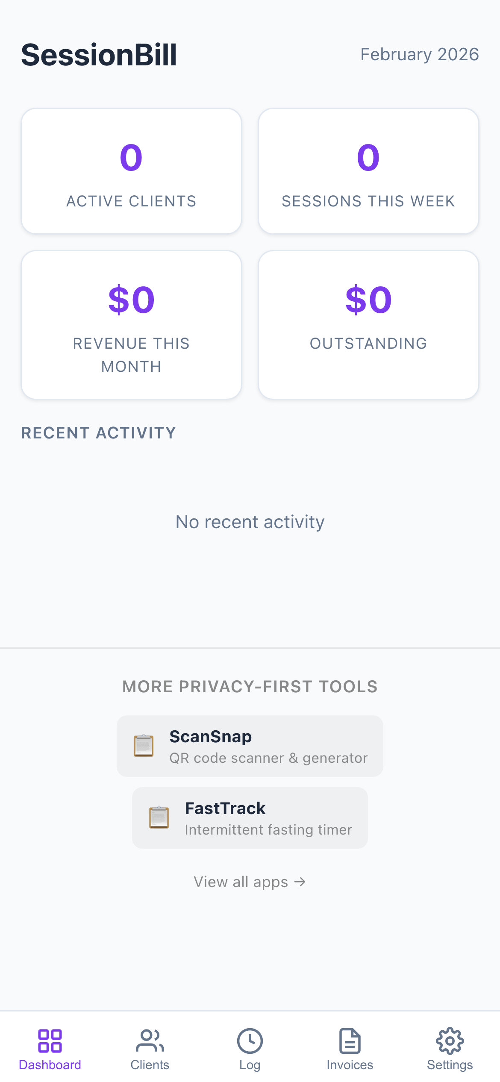Open the View all apps link
The image size is (500, 1082).
(250, 882)
